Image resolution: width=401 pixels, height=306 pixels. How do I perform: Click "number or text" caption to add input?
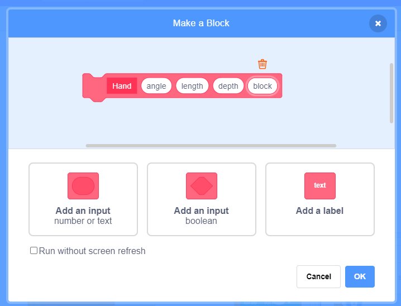[x=83, y=221]
